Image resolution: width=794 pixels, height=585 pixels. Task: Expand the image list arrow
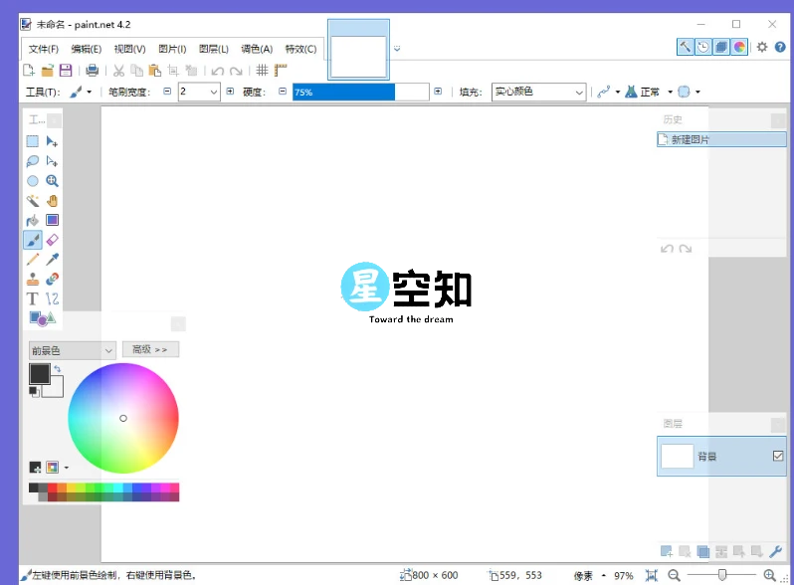coord(397,48)
